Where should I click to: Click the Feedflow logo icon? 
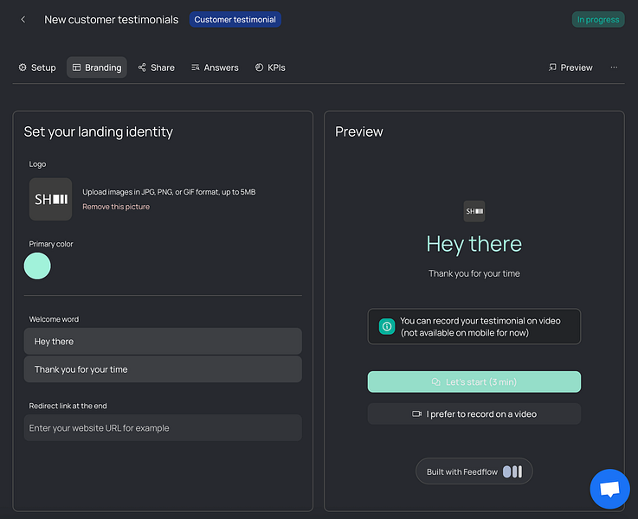coord(512,471)
